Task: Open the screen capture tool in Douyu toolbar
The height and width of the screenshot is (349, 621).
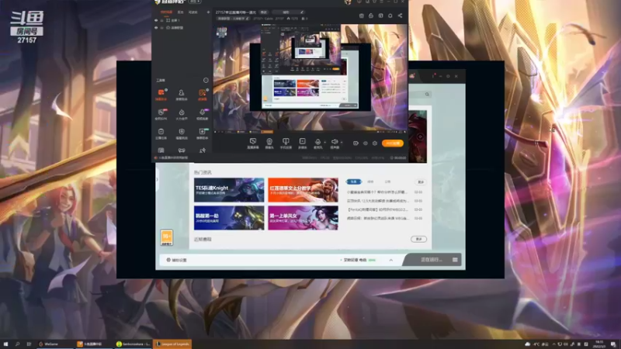Action: pyautogui.click(x=253, y=143)
